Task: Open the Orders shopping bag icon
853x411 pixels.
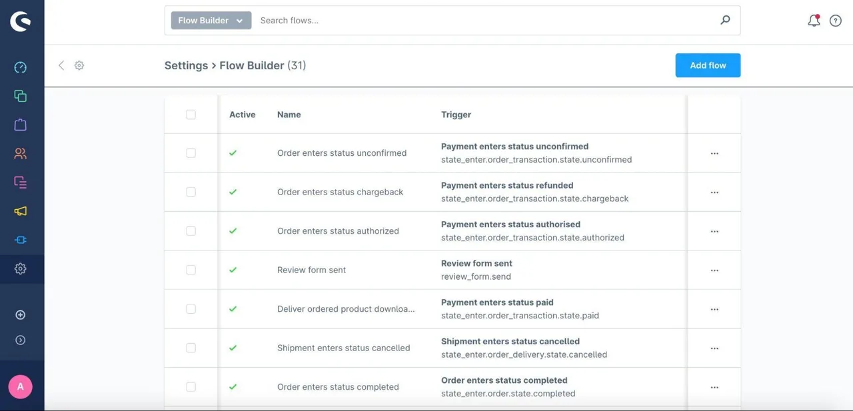Action: [21, 125]
